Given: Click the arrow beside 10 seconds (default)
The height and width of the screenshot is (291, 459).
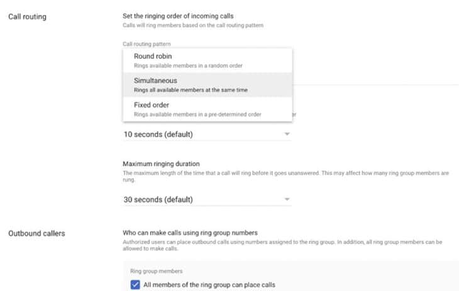Looking at the screenshot, I should point(287,134).
